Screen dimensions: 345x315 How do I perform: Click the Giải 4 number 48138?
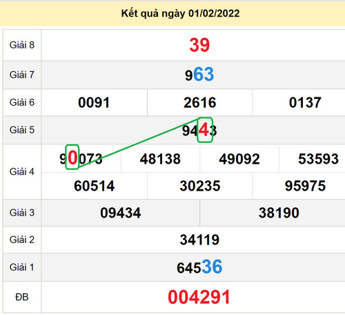(160, 159)
